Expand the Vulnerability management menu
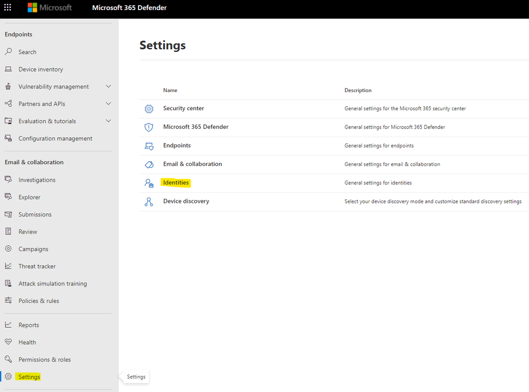The image size is (529, 392). click(x=109, y=86)
